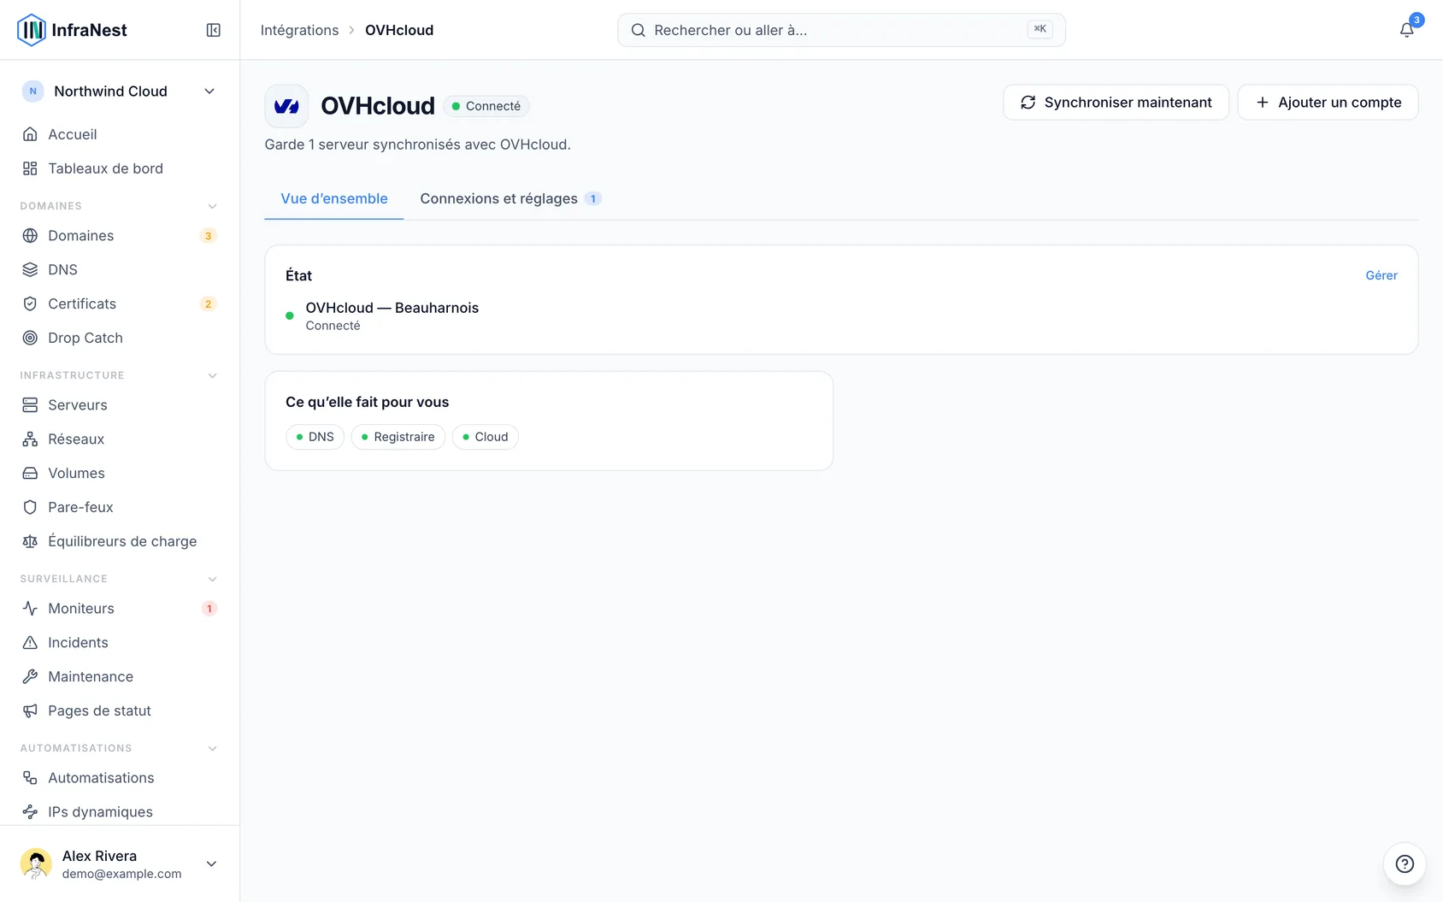1443x902 pixels.
Task: Click the Domaines badge showing 3
Action: pos(208,236)
